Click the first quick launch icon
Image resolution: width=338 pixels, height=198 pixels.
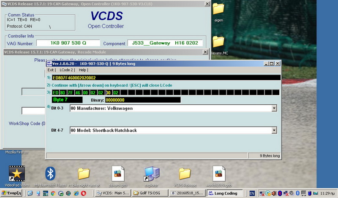(30, 193)
